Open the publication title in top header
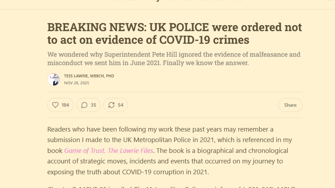 pyautogui.click(x=175, y=1)
